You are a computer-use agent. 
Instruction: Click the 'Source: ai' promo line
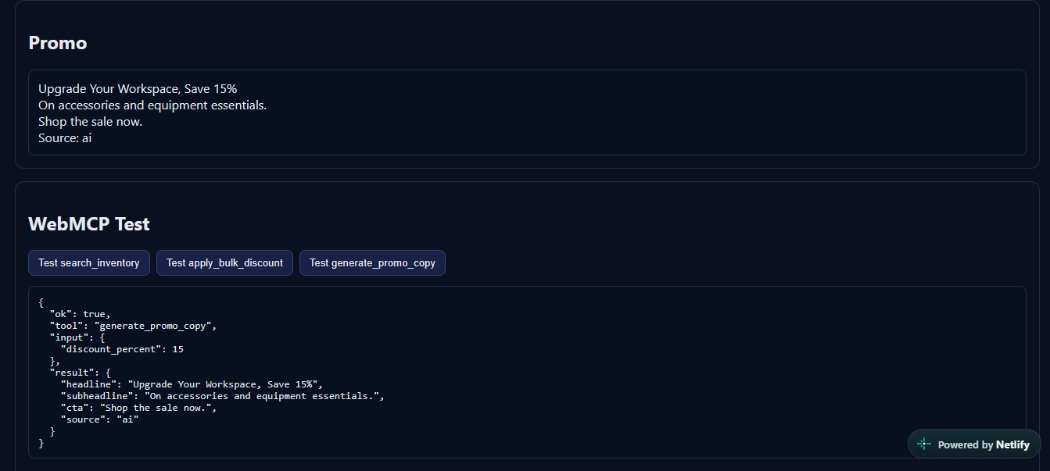coord(65,138)
